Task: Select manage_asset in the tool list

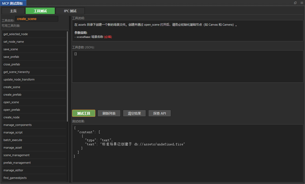Action: (x=34, y=148)
